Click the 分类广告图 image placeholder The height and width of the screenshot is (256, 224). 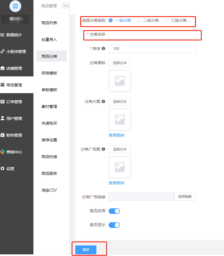pos(120,167)
